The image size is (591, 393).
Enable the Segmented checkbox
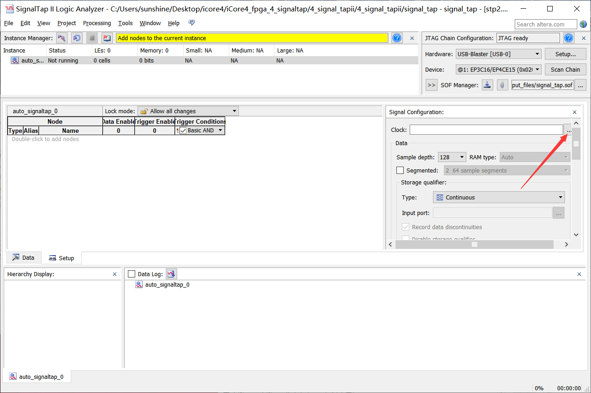point(400,170)
